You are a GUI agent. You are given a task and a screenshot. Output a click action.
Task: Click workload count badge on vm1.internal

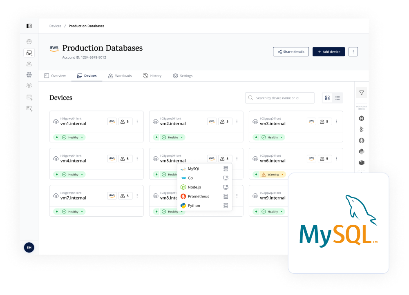point(125,122)
